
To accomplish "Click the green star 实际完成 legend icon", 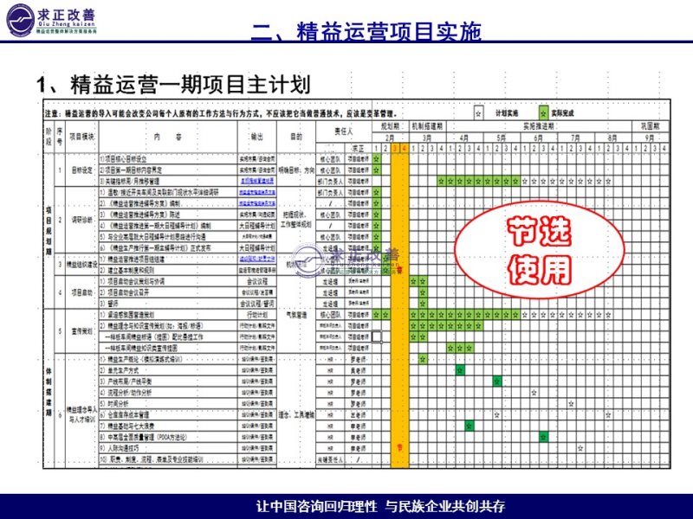I will (543, 113).
